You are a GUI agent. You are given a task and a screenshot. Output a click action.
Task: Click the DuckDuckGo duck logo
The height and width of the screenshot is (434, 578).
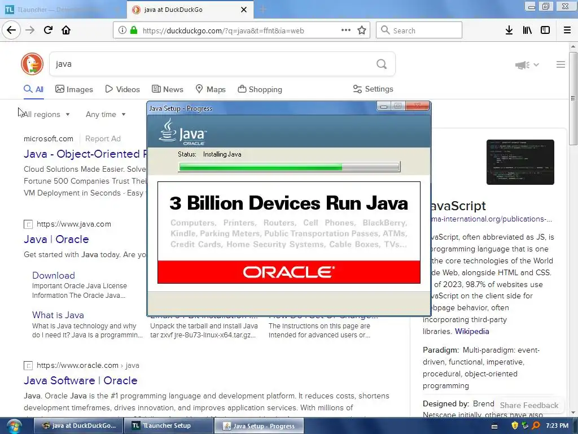coord(32,64)
